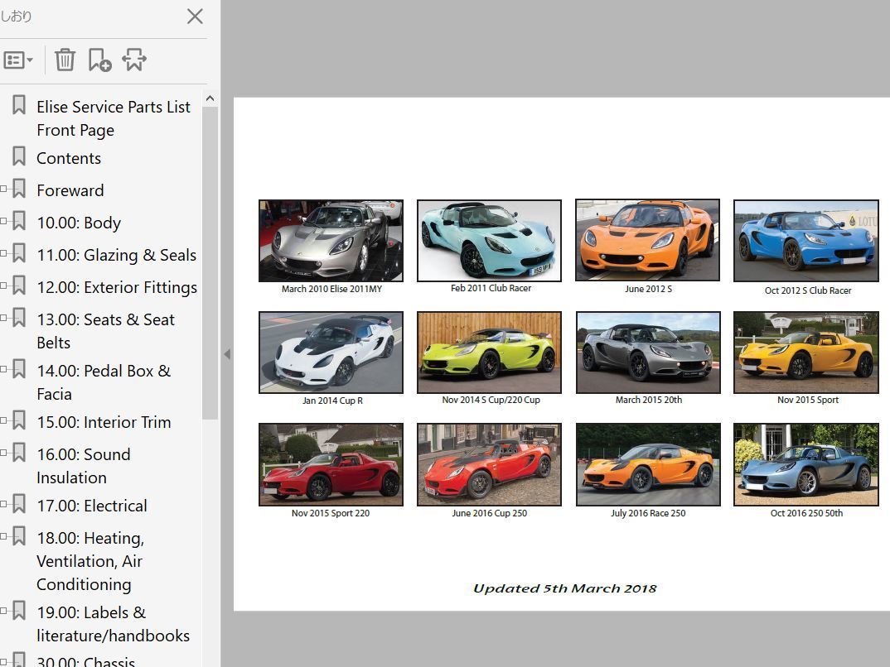The height and width of the screenshot is (667, 890).
Task: Expand the 14.00: Pedal Box & Facia node
Action: 3,369
